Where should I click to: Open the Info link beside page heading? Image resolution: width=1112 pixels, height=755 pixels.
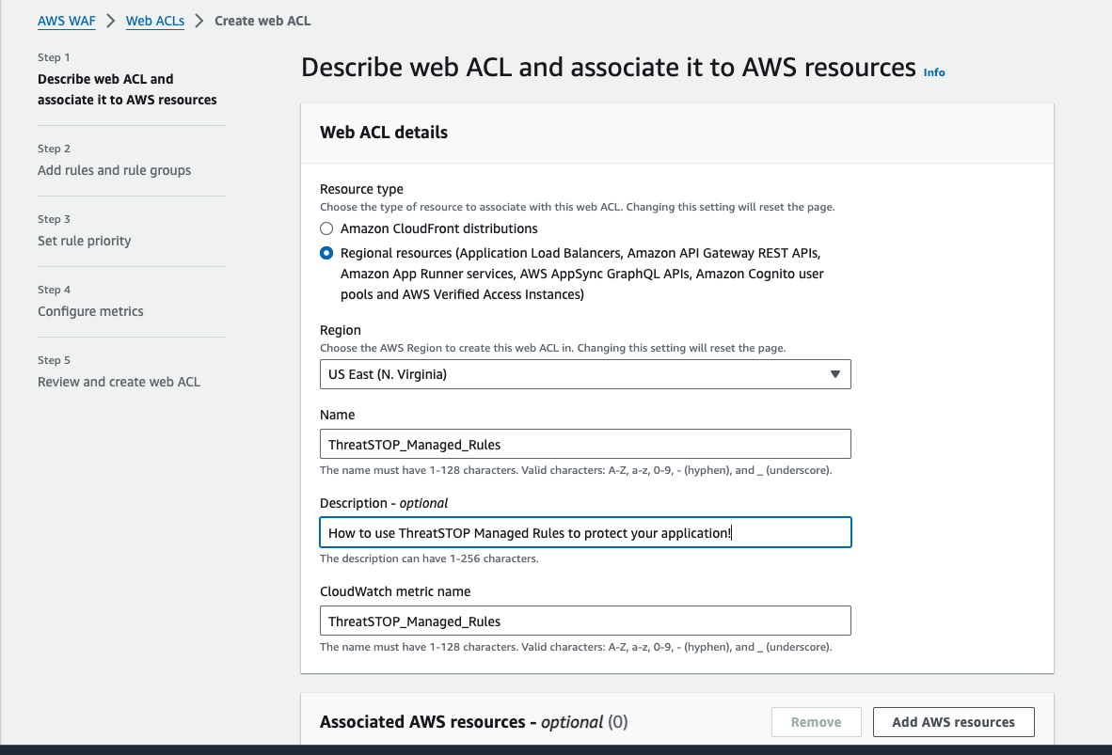933,72
